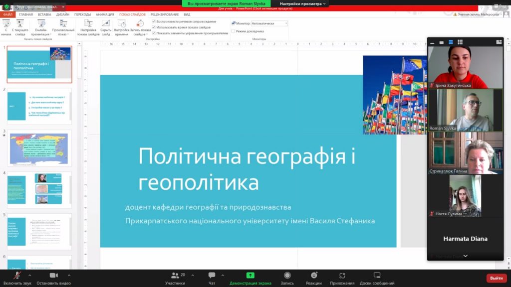
Task: Toggle Воспроизвести речевое сопровождение checkbox
Action: (154, 21)
